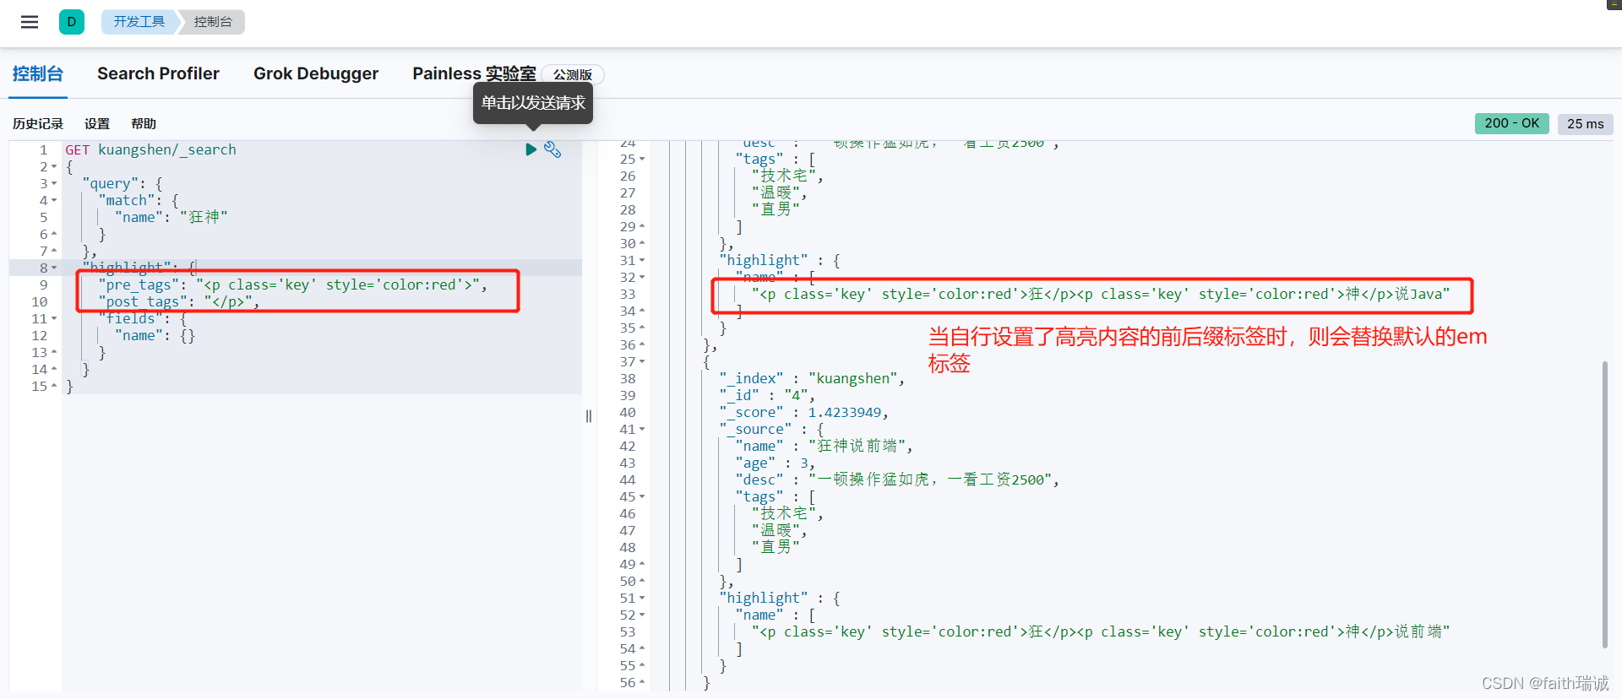Click the green D space avatar

(x=72, y=22)
